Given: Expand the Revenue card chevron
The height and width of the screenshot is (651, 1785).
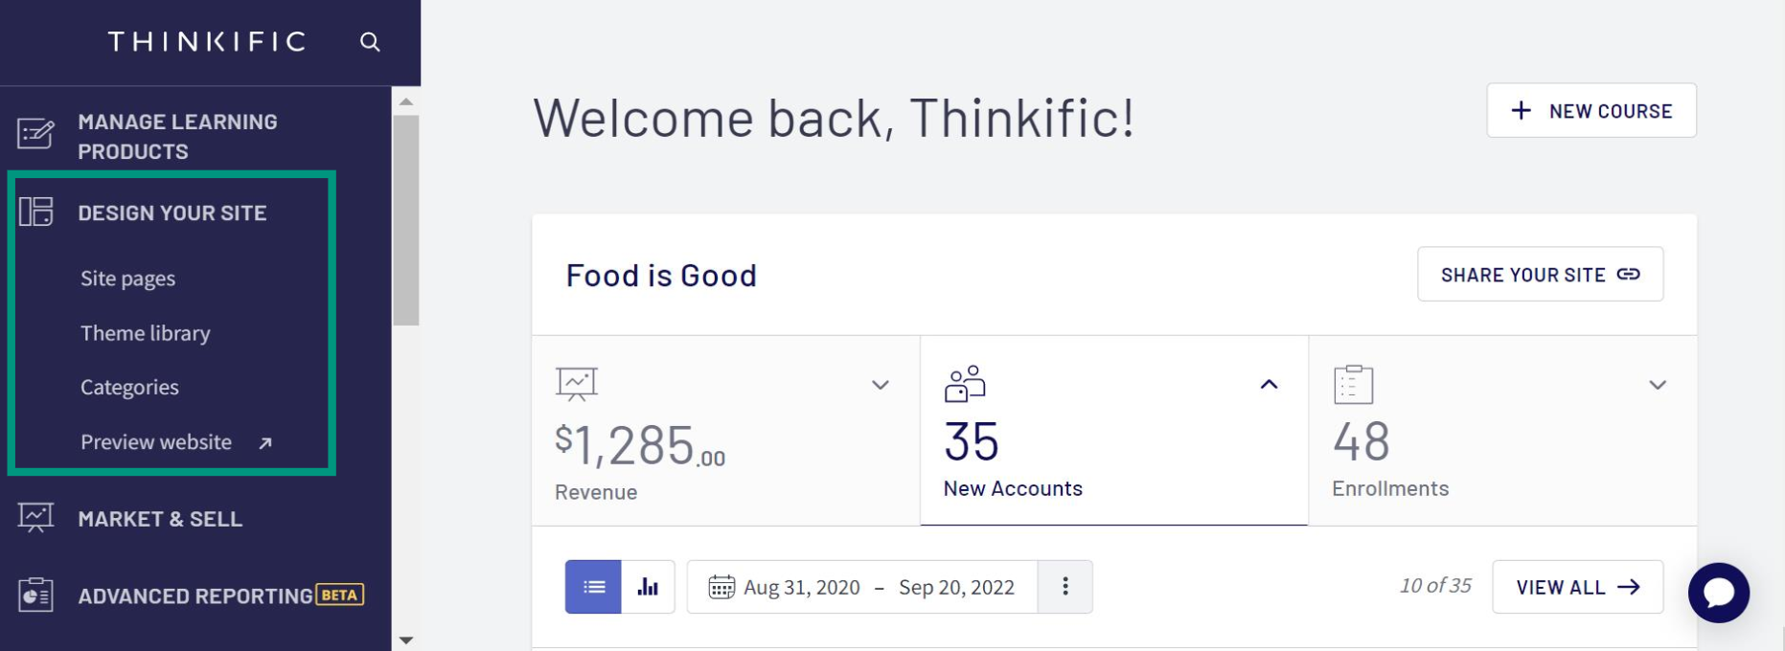Looking at the screenshot, I should [881, 385].
